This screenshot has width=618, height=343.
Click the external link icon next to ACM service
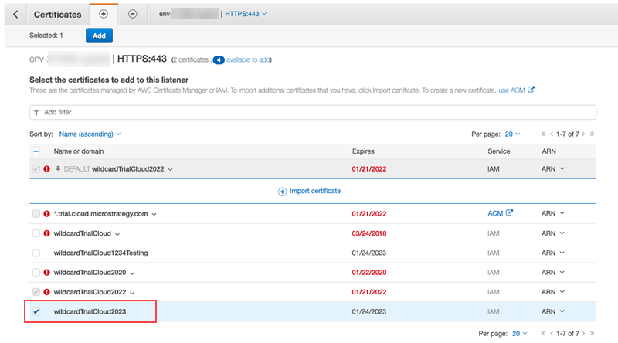pyautogui.click(x=509, y=213)
